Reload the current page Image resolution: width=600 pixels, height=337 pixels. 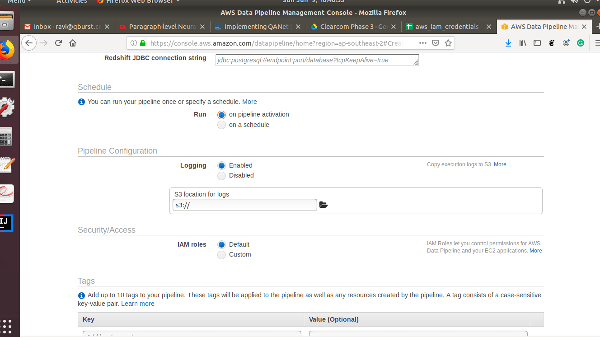58,43
